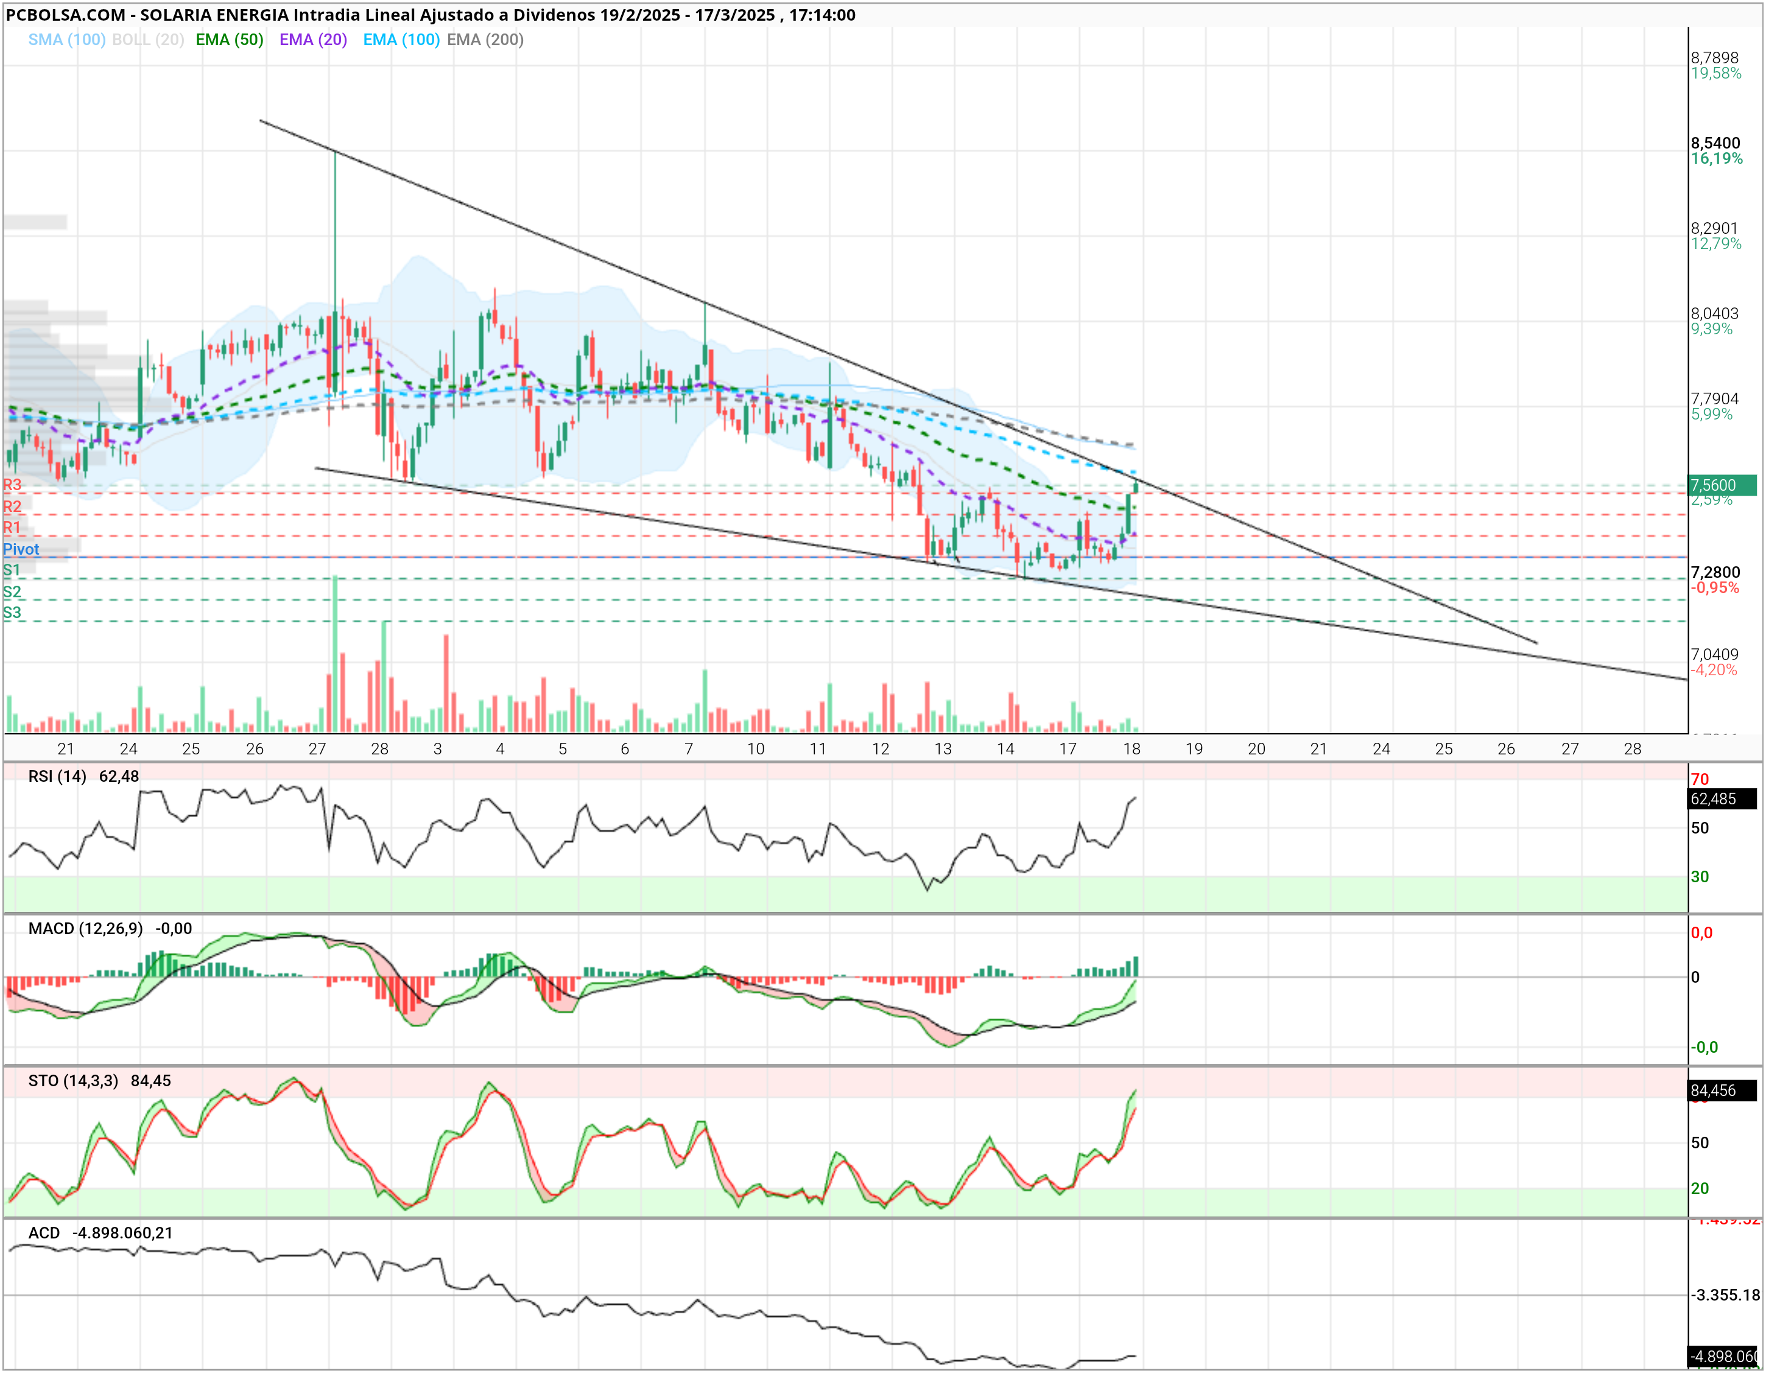1766x1373 pixels.
Task: Toggle the BOLL (20) indicator legend
Action: click(148, 40)
